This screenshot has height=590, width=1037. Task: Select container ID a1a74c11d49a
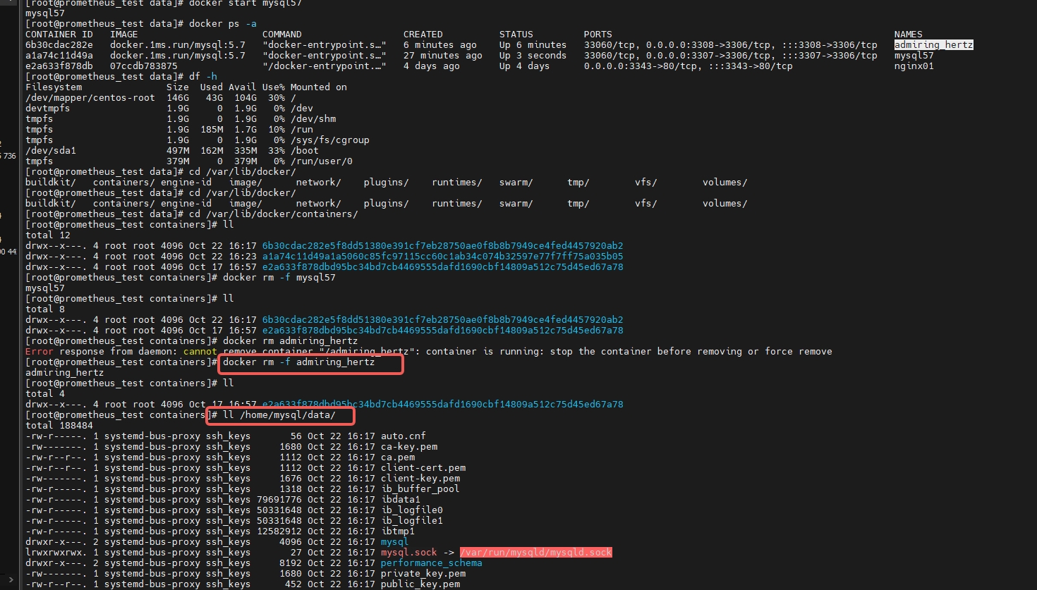coord(59,56)
